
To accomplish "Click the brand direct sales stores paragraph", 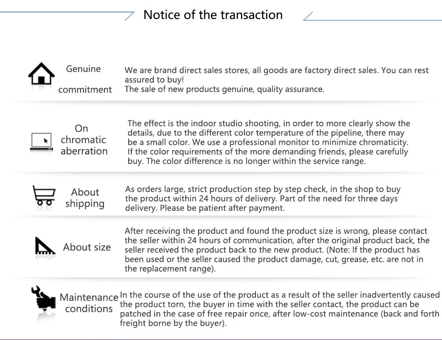I will click(x=277, y=79).
